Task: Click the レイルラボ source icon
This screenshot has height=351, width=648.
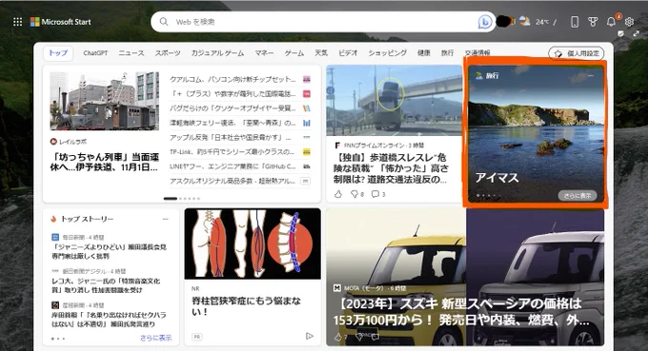Action: (53, 142)
